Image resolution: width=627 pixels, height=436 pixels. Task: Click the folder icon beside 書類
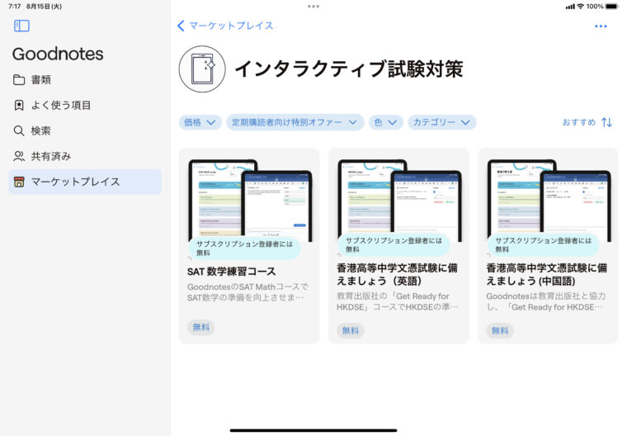pos(19,79)
